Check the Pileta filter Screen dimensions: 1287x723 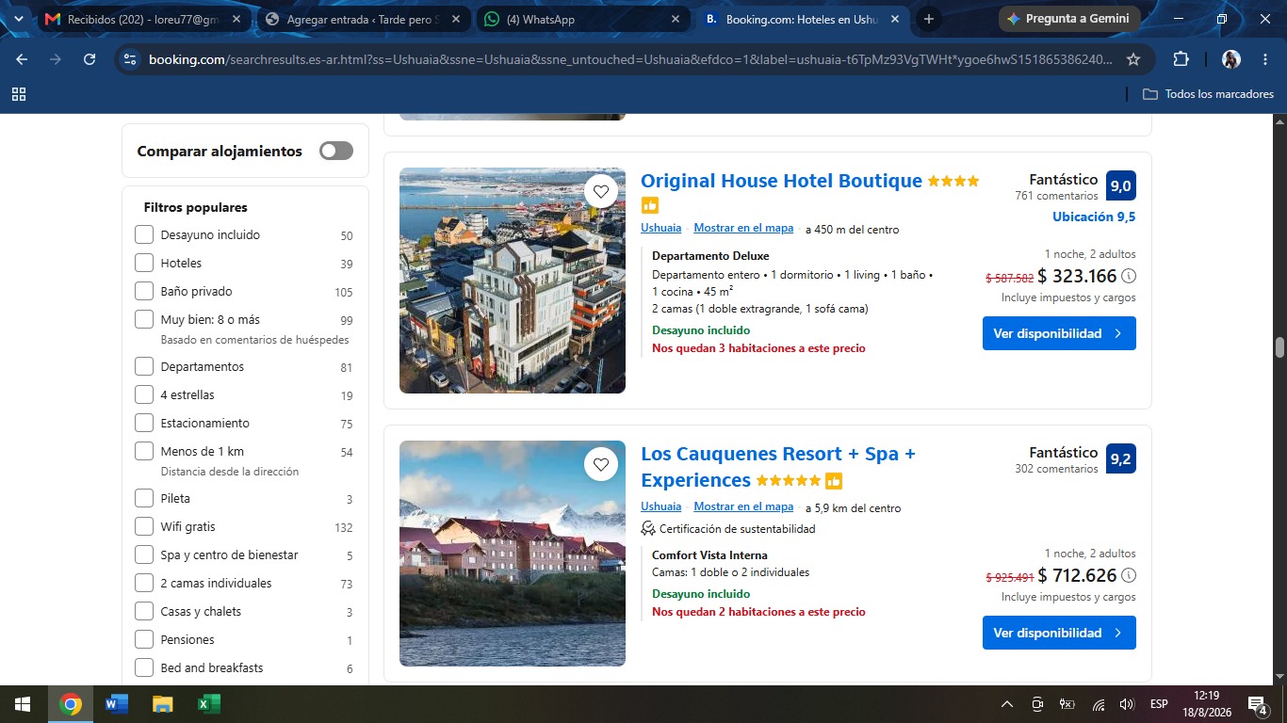click(144, 498)
